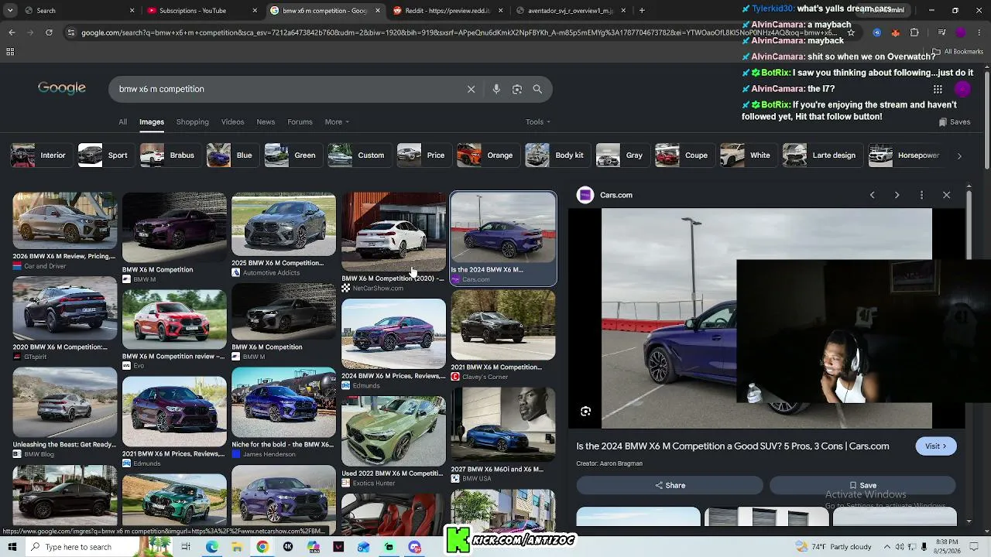This screenshot has width=991, height=557.
Task: Open the Tools dropdown
Action: coord(538,121)
